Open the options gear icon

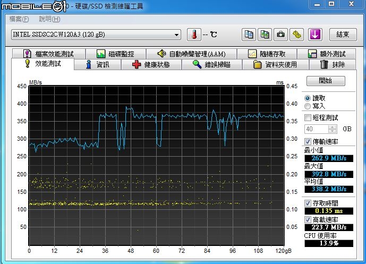[x=296, y=35]
